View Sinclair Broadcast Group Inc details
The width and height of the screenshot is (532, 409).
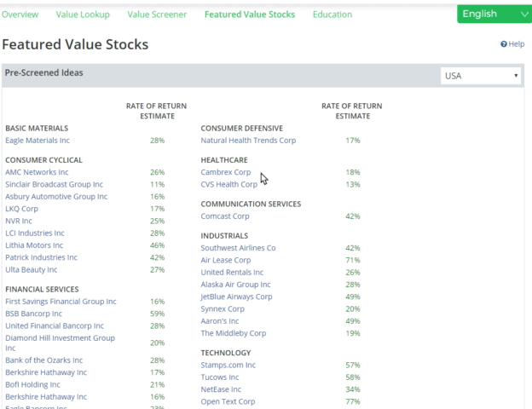[x=54, y=184]
